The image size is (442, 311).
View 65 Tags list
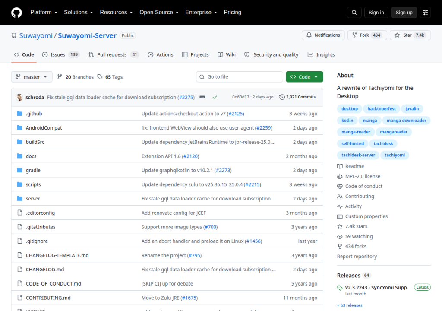110,77
